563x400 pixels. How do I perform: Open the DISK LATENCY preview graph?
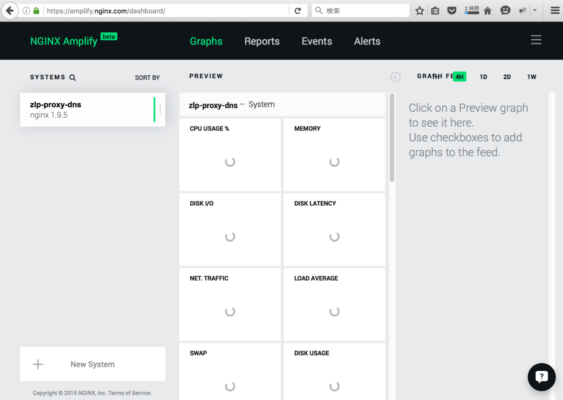[x=335, y=229]
